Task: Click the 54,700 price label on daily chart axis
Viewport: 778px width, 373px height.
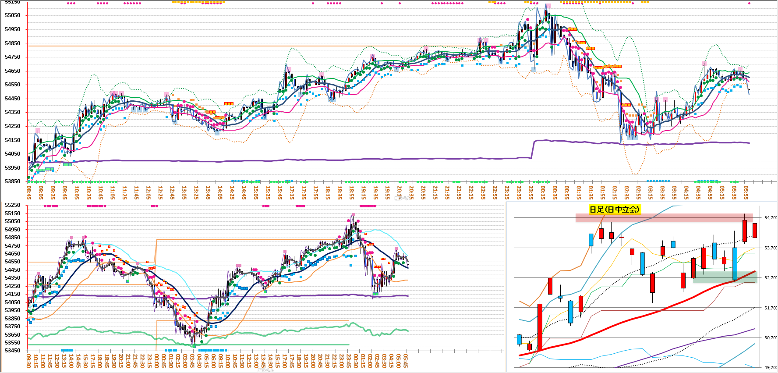Action: pyautogui.click(x=771, y=218)
